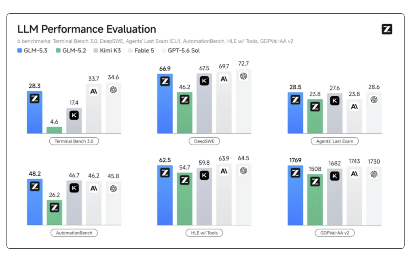Click Anthropic icon in Agents' Last Exam chart
This screenshot has width=414, height=258.
354,107
